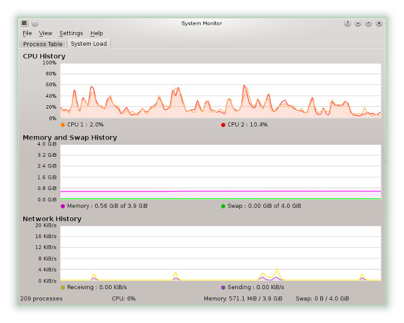Viewport: 404px width, 323px height.
Task: Click Memory : 0.56 GiB of 3.9 GiB
Action: pos(108,206)
